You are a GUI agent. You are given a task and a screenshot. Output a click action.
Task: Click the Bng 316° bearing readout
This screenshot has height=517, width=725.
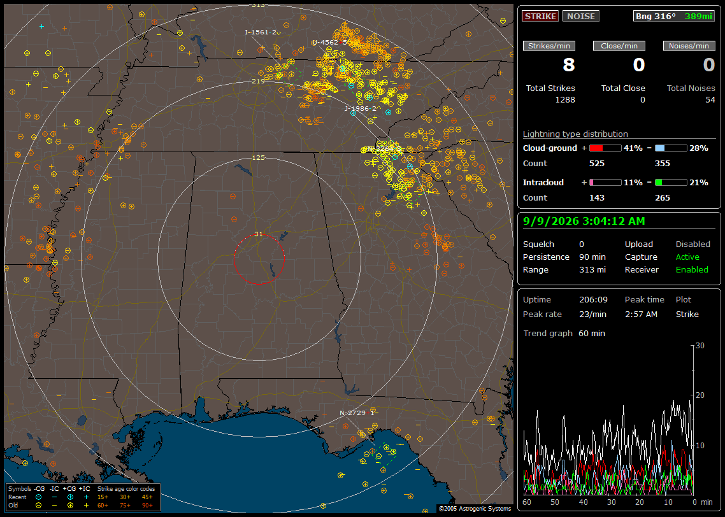coord(655,16)
